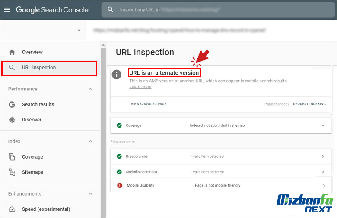Click the 'Sitelinks searchbox' label
This screenshot has height=218, width=337.
(x=142, y=172)
